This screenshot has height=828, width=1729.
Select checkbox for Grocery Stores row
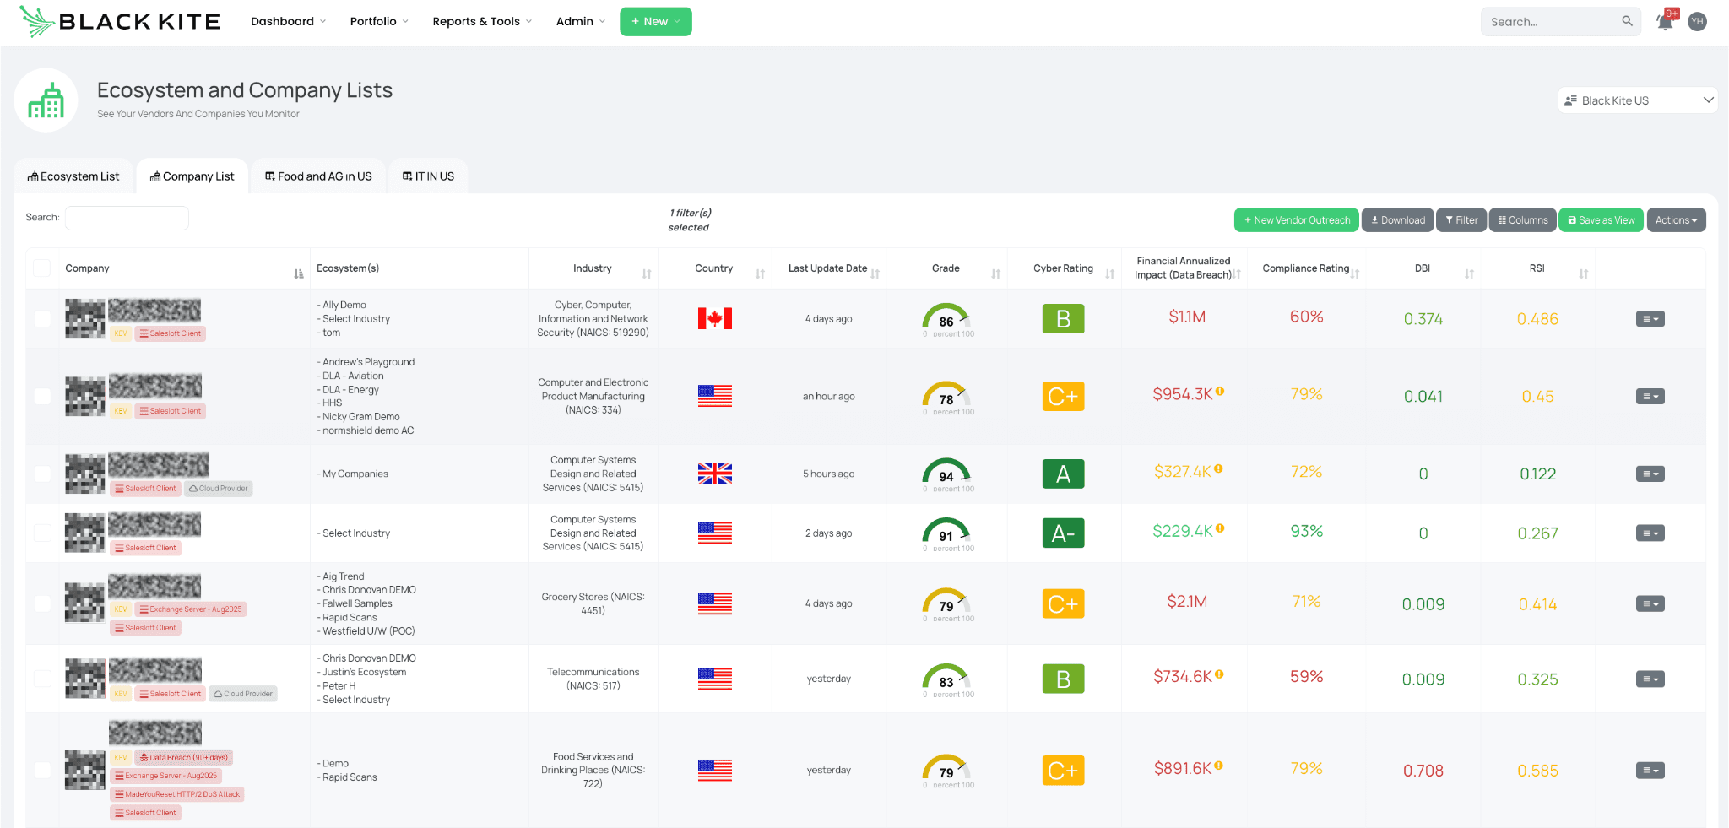[42, 603]
